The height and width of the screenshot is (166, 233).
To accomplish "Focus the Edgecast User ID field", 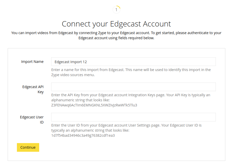I will [x=133, y=117].
